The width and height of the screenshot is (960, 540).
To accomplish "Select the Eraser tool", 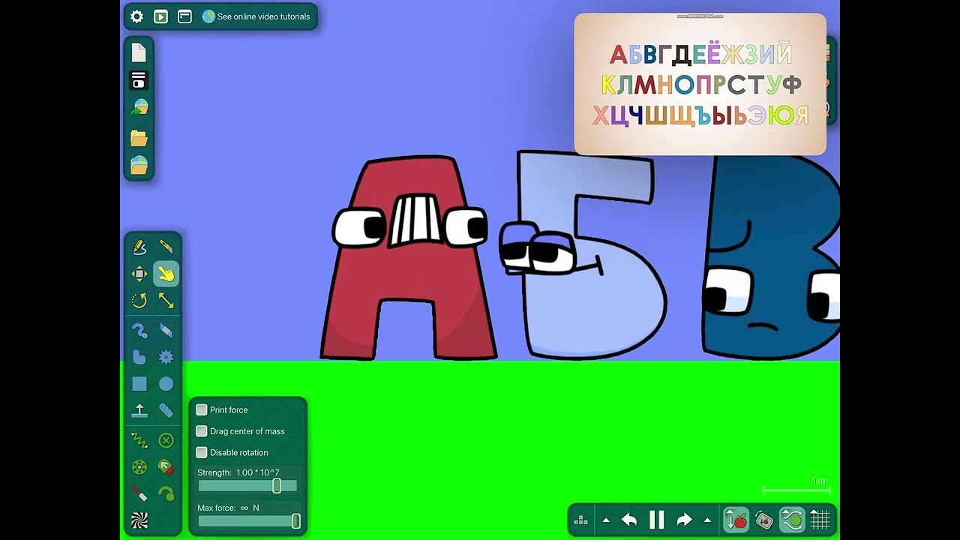I will tap(166, 331).
